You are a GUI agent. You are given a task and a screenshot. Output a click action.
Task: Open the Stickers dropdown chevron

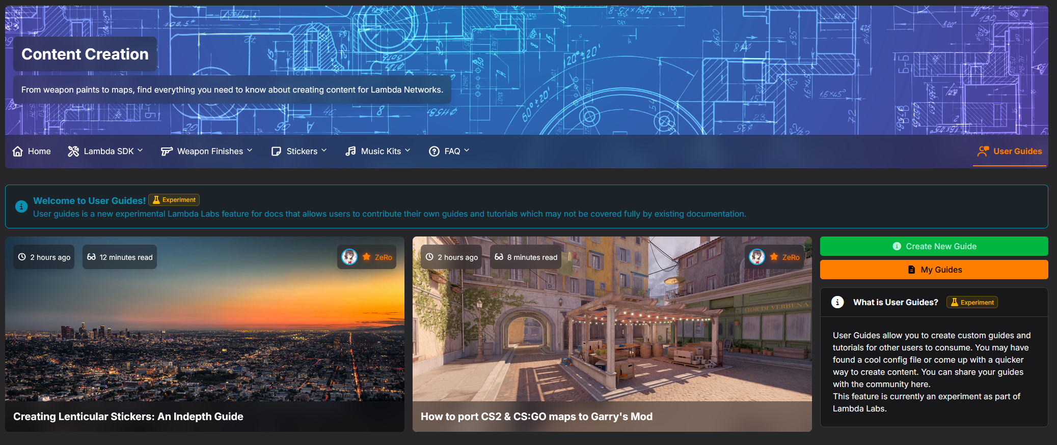[x=324, y=151]
